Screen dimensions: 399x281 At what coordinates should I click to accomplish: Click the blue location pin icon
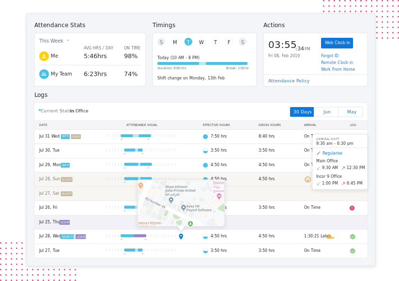pos(181,236)
